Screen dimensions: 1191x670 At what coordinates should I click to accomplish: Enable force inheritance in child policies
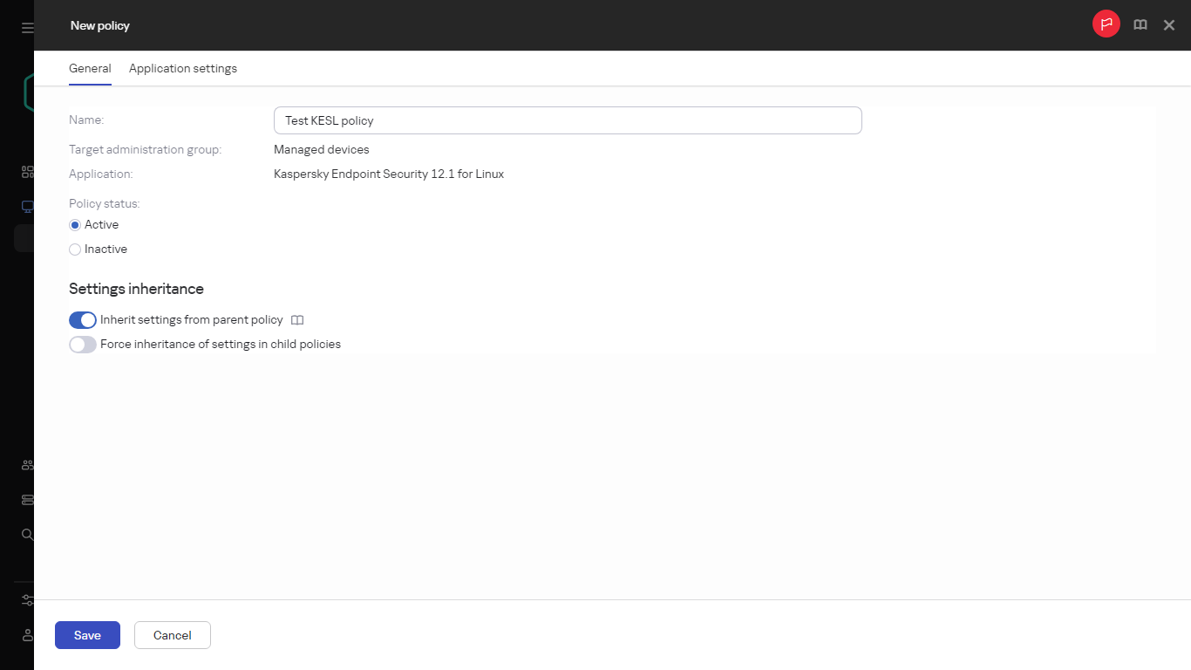coord(82,344)
